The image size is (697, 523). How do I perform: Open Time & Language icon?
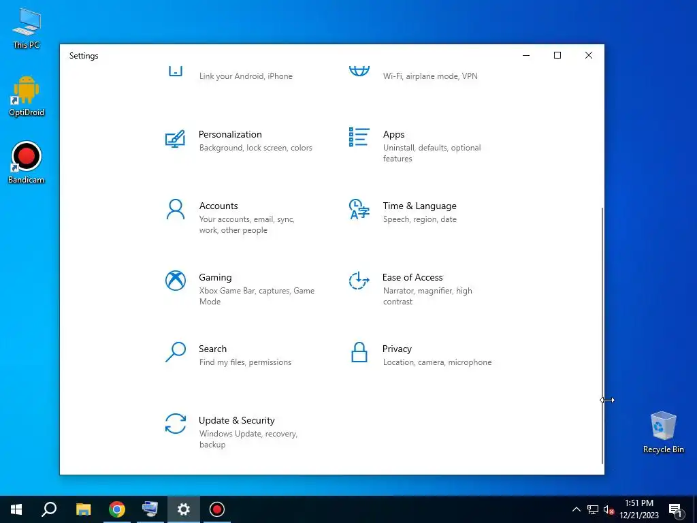359,209
